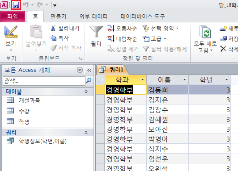Click the 모아진 name cell

tap(168, 129)
